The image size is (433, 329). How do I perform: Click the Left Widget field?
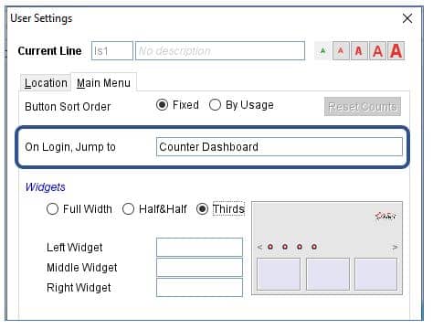click(x=199, y=247)
